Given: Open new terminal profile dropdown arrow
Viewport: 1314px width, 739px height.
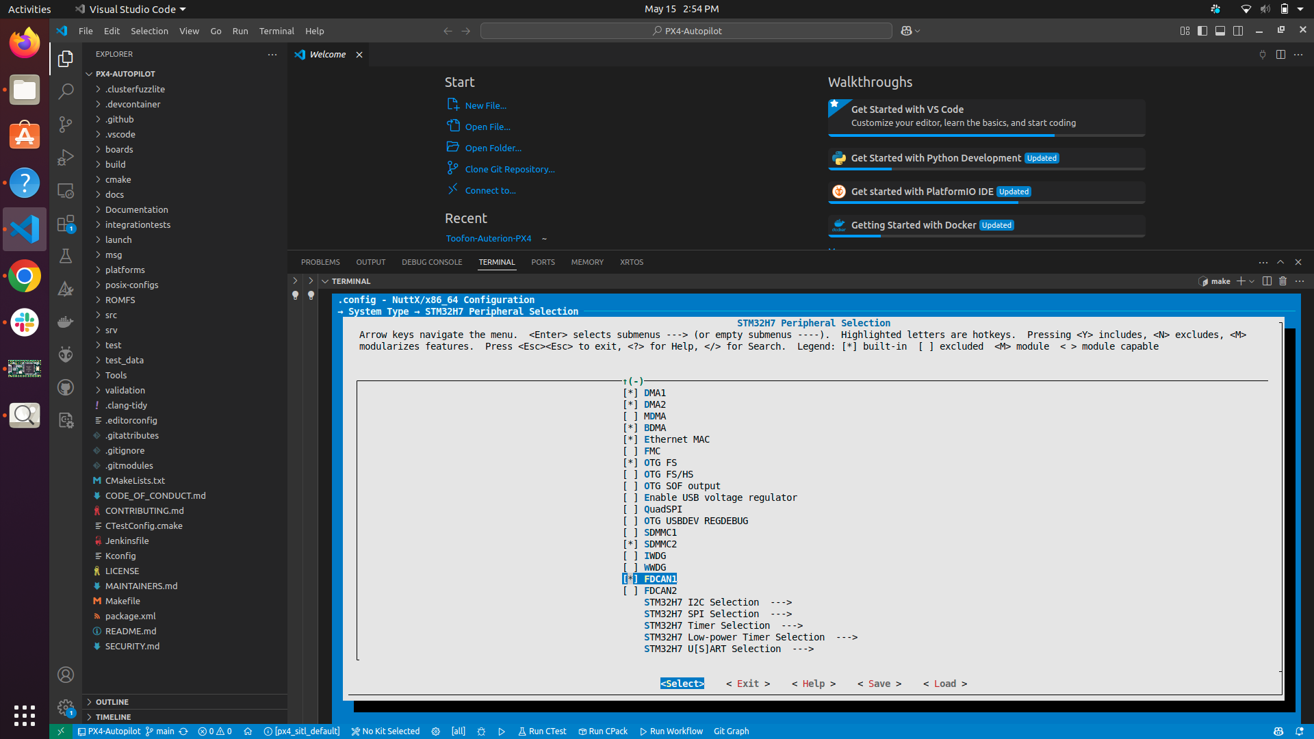Looking at the screenshot, I should 1252,281.
